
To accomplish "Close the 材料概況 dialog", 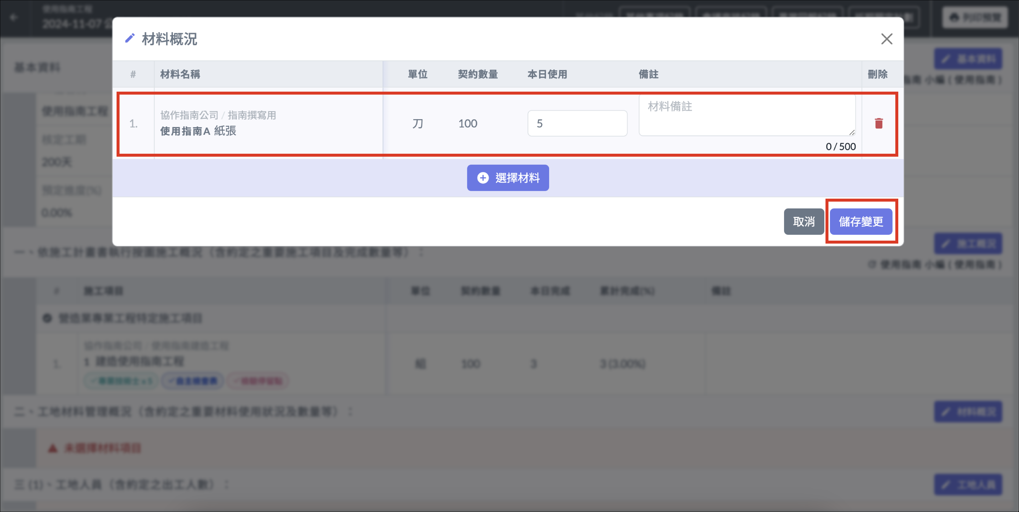I will 886,39.
